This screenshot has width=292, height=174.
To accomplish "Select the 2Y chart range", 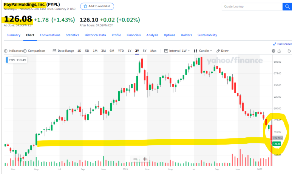I will [137, 51].
